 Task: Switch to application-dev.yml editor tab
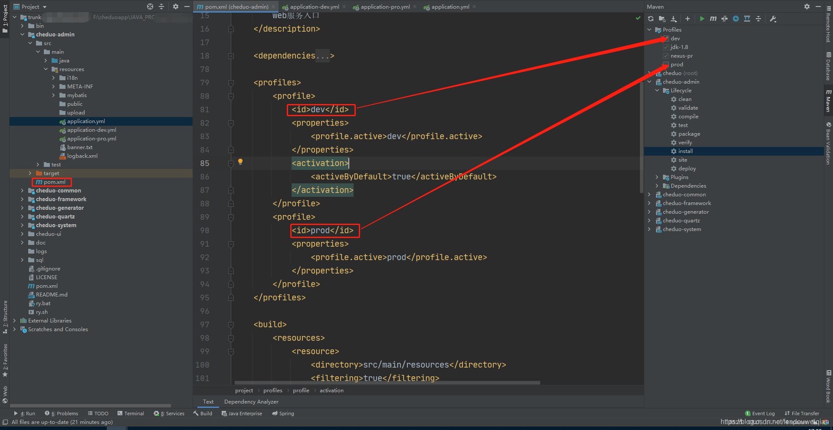click(x=314, y=7)
